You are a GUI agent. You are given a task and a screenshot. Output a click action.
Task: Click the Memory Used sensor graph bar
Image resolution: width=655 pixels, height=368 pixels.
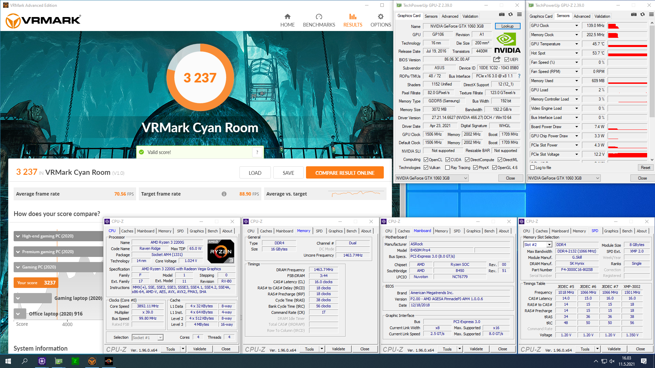[x=627, y=81]
